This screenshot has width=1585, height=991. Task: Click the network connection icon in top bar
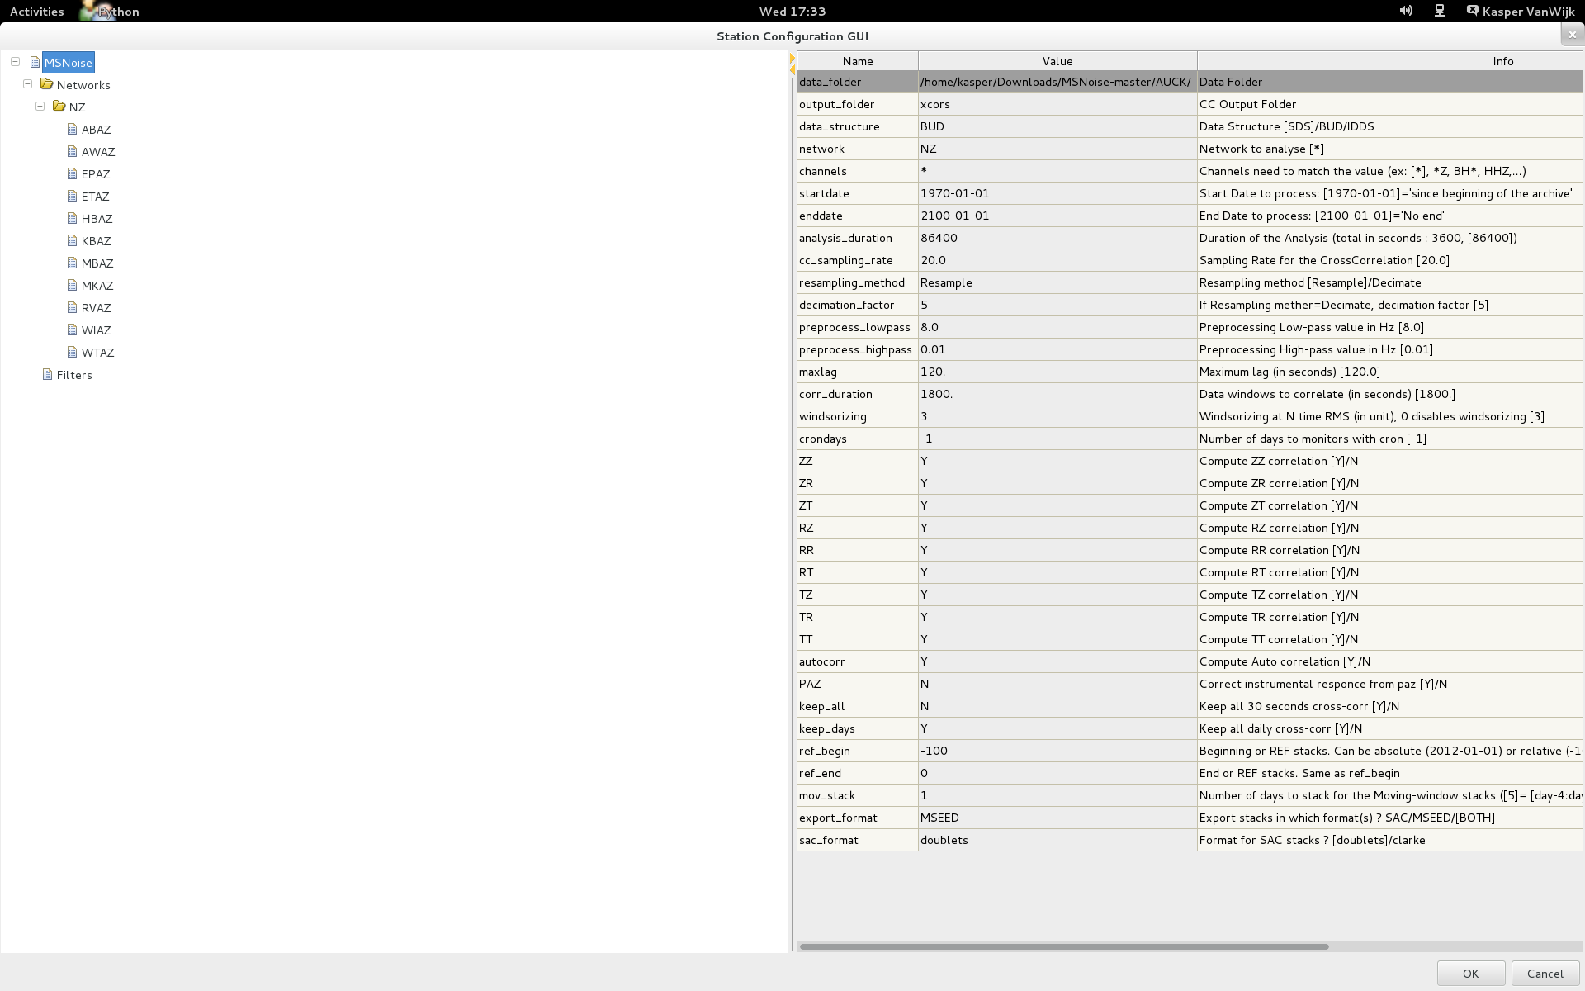(1439, 11)
